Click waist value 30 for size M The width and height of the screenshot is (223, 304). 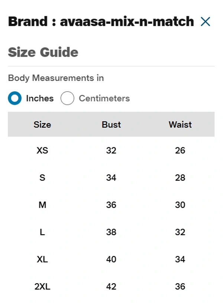[180, 205]
